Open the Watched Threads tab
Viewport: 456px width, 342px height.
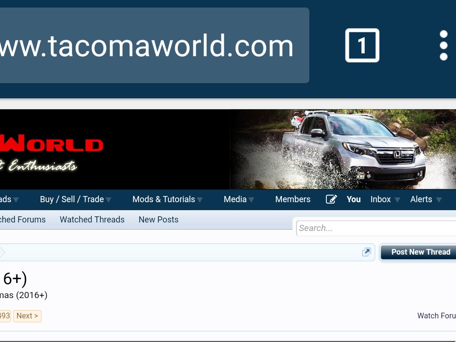click(x=92, y=220)
